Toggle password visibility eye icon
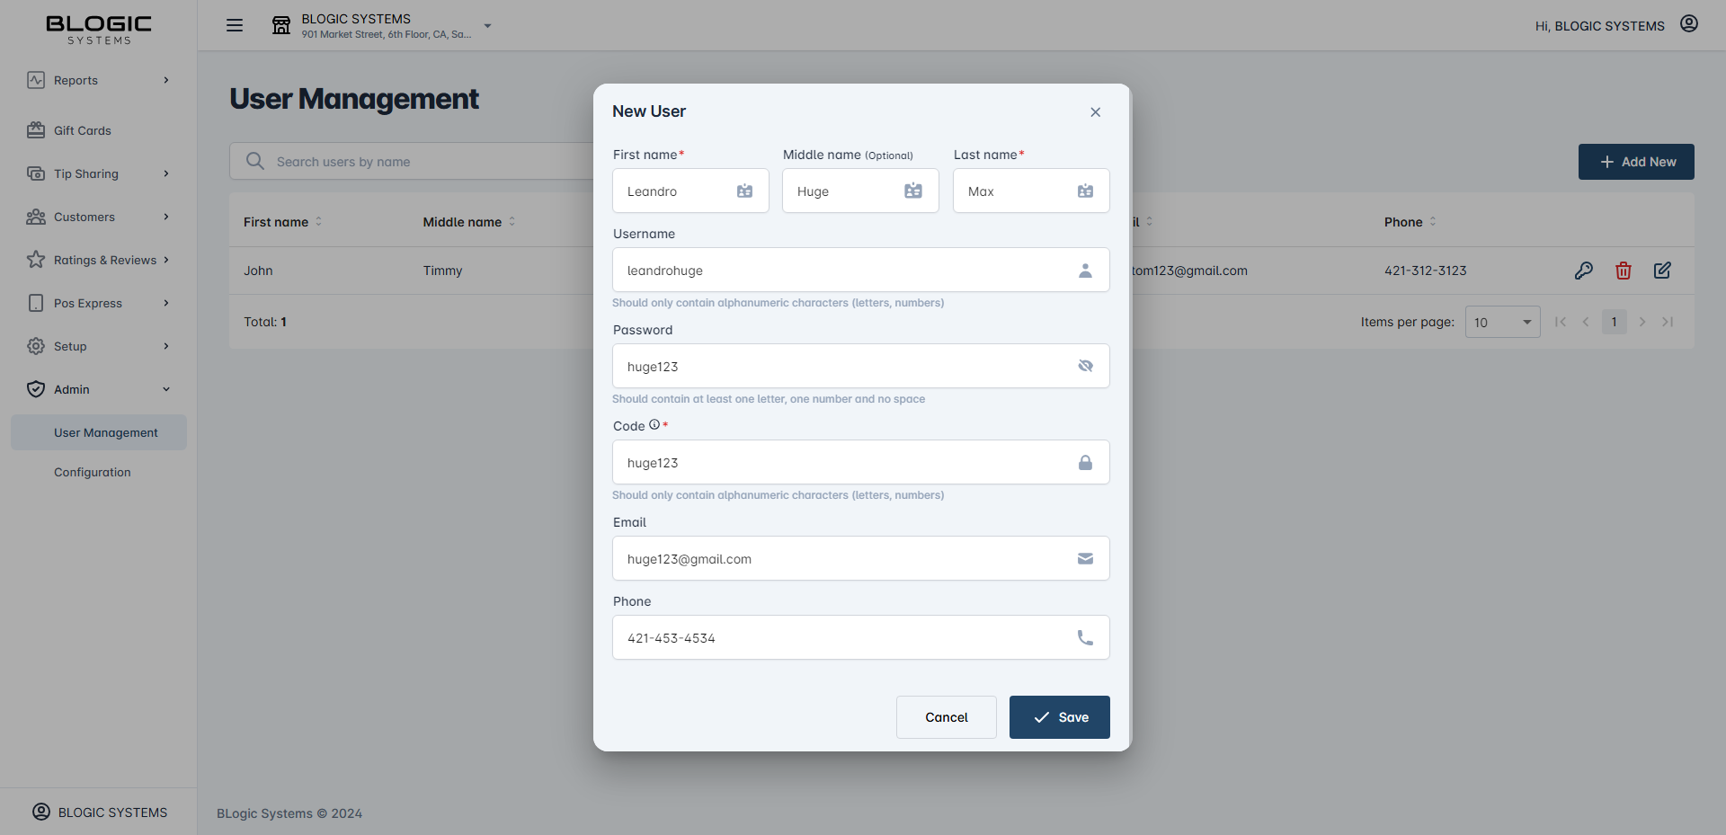 click(x=1085, y=366)
